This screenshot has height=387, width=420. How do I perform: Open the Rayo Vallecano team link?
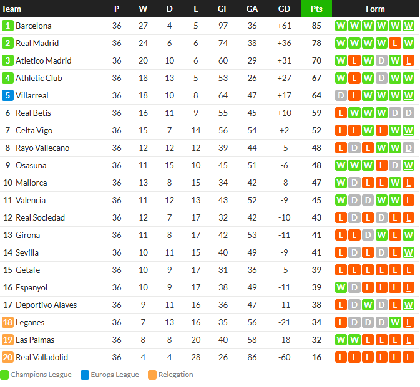(x=42, y=148)
